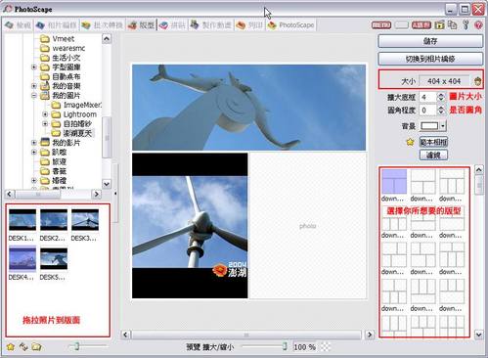Click the 儲存 save button
Image resolution: width=488 pixels, height=358 pixels.
coord(430,41)
